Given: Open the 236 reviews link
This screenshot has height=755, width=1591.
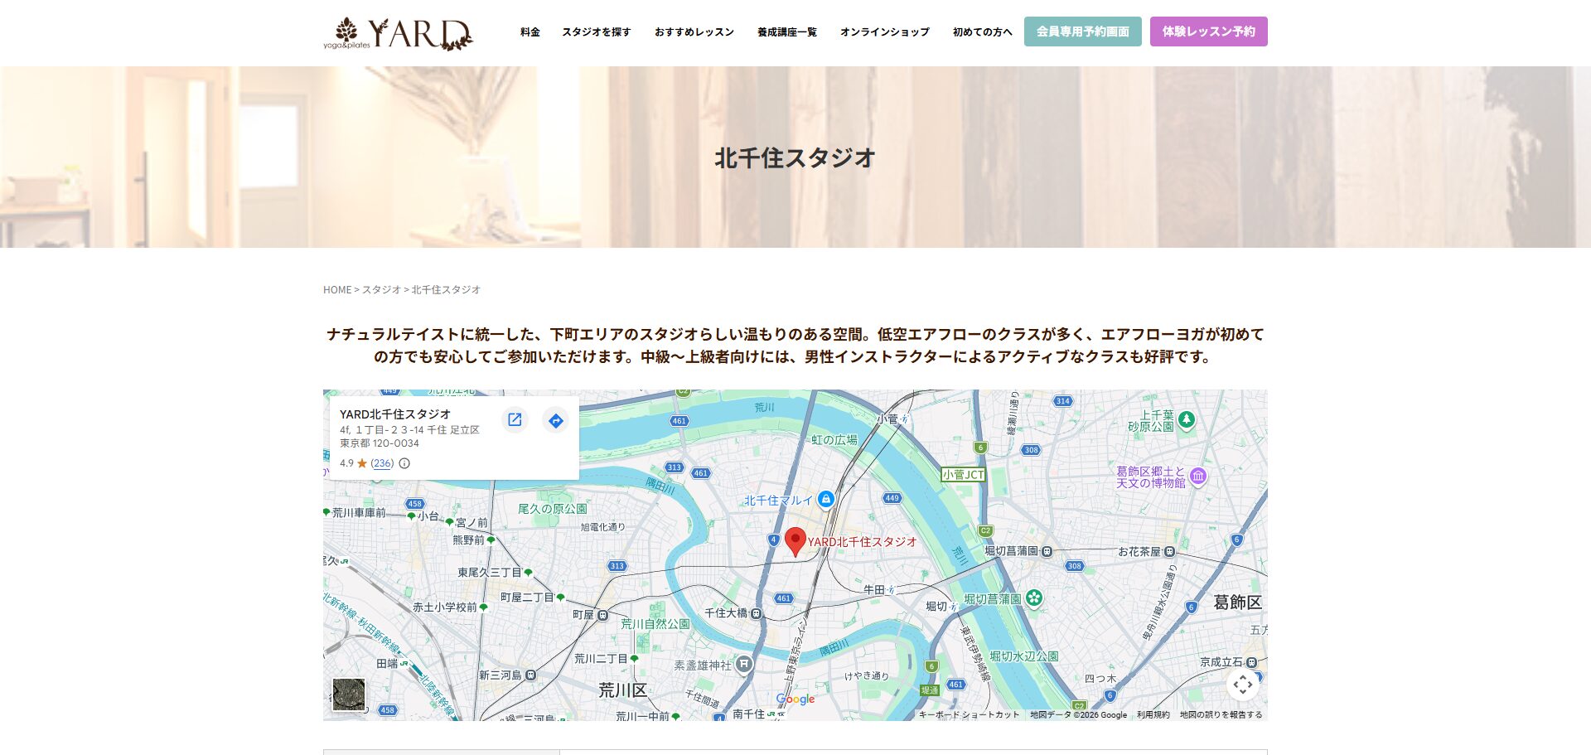Looking at the screenshot, I should coord(382,463).
